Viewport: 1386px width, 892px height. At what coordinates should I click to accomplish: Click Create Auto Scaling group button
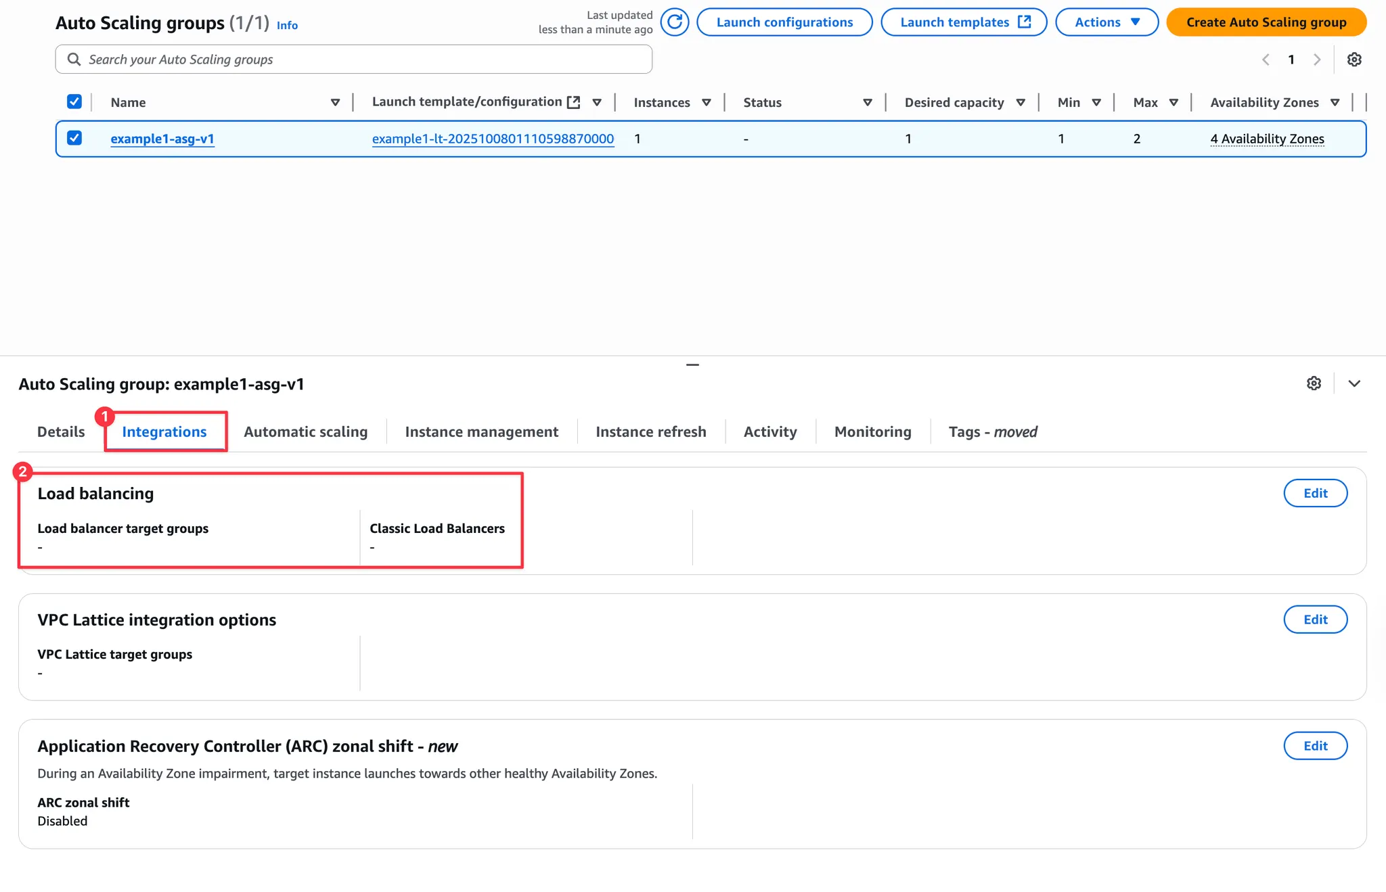coord(1266,22)
